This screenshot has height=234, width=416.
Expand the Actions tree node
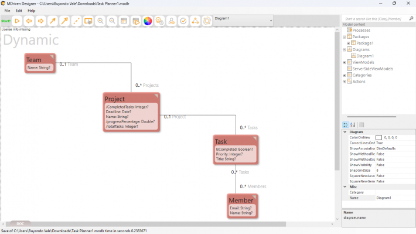tap(345, 82)
